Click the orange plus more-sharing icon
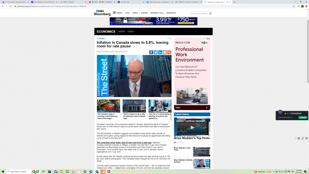 169,52
